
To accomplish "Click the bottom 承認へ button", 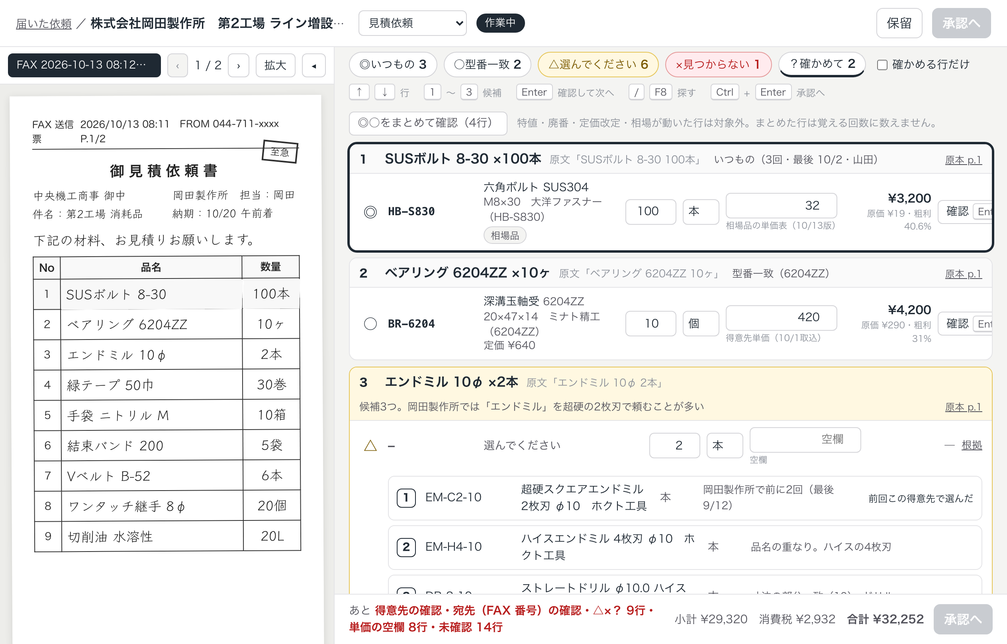I will click(x=963, y=619).
